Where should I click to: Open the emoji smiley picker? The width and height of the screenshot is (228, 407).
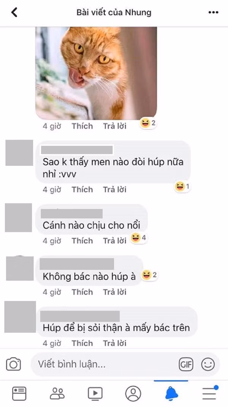click(208, 364)
